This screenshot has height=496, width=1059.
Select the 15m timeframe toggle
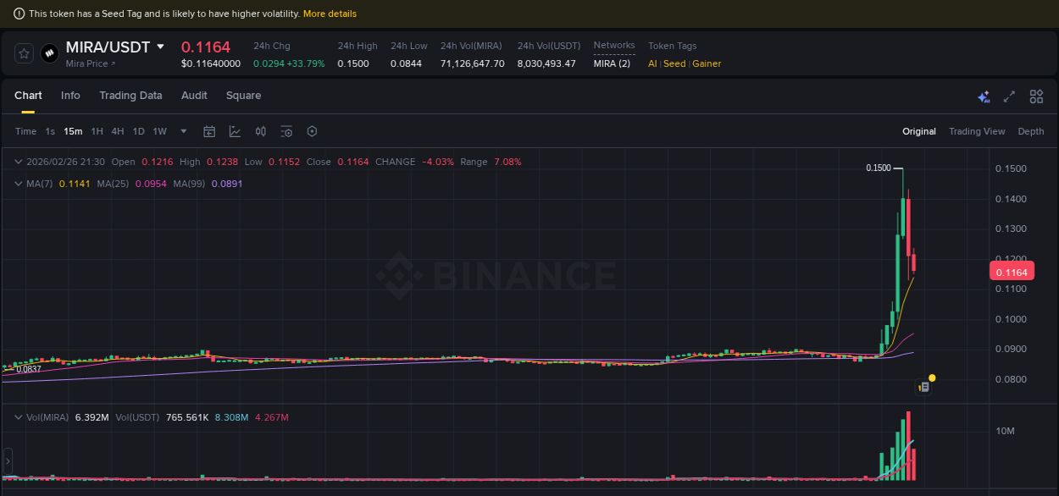click(72, 131)
